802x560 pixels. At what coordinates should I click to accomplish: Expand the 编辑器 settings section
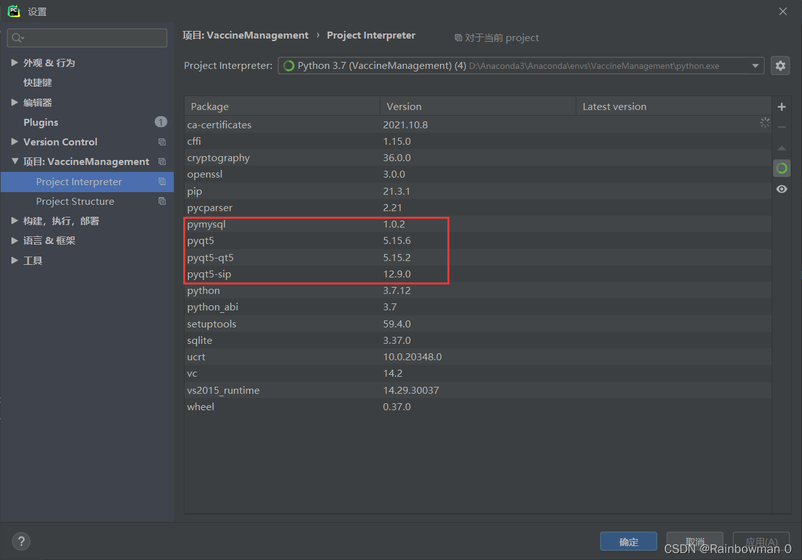15,102
